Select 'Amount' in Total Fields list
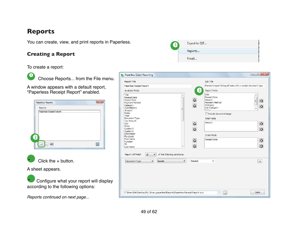This screenshot has height=231, width=298. tap(209, 123)
